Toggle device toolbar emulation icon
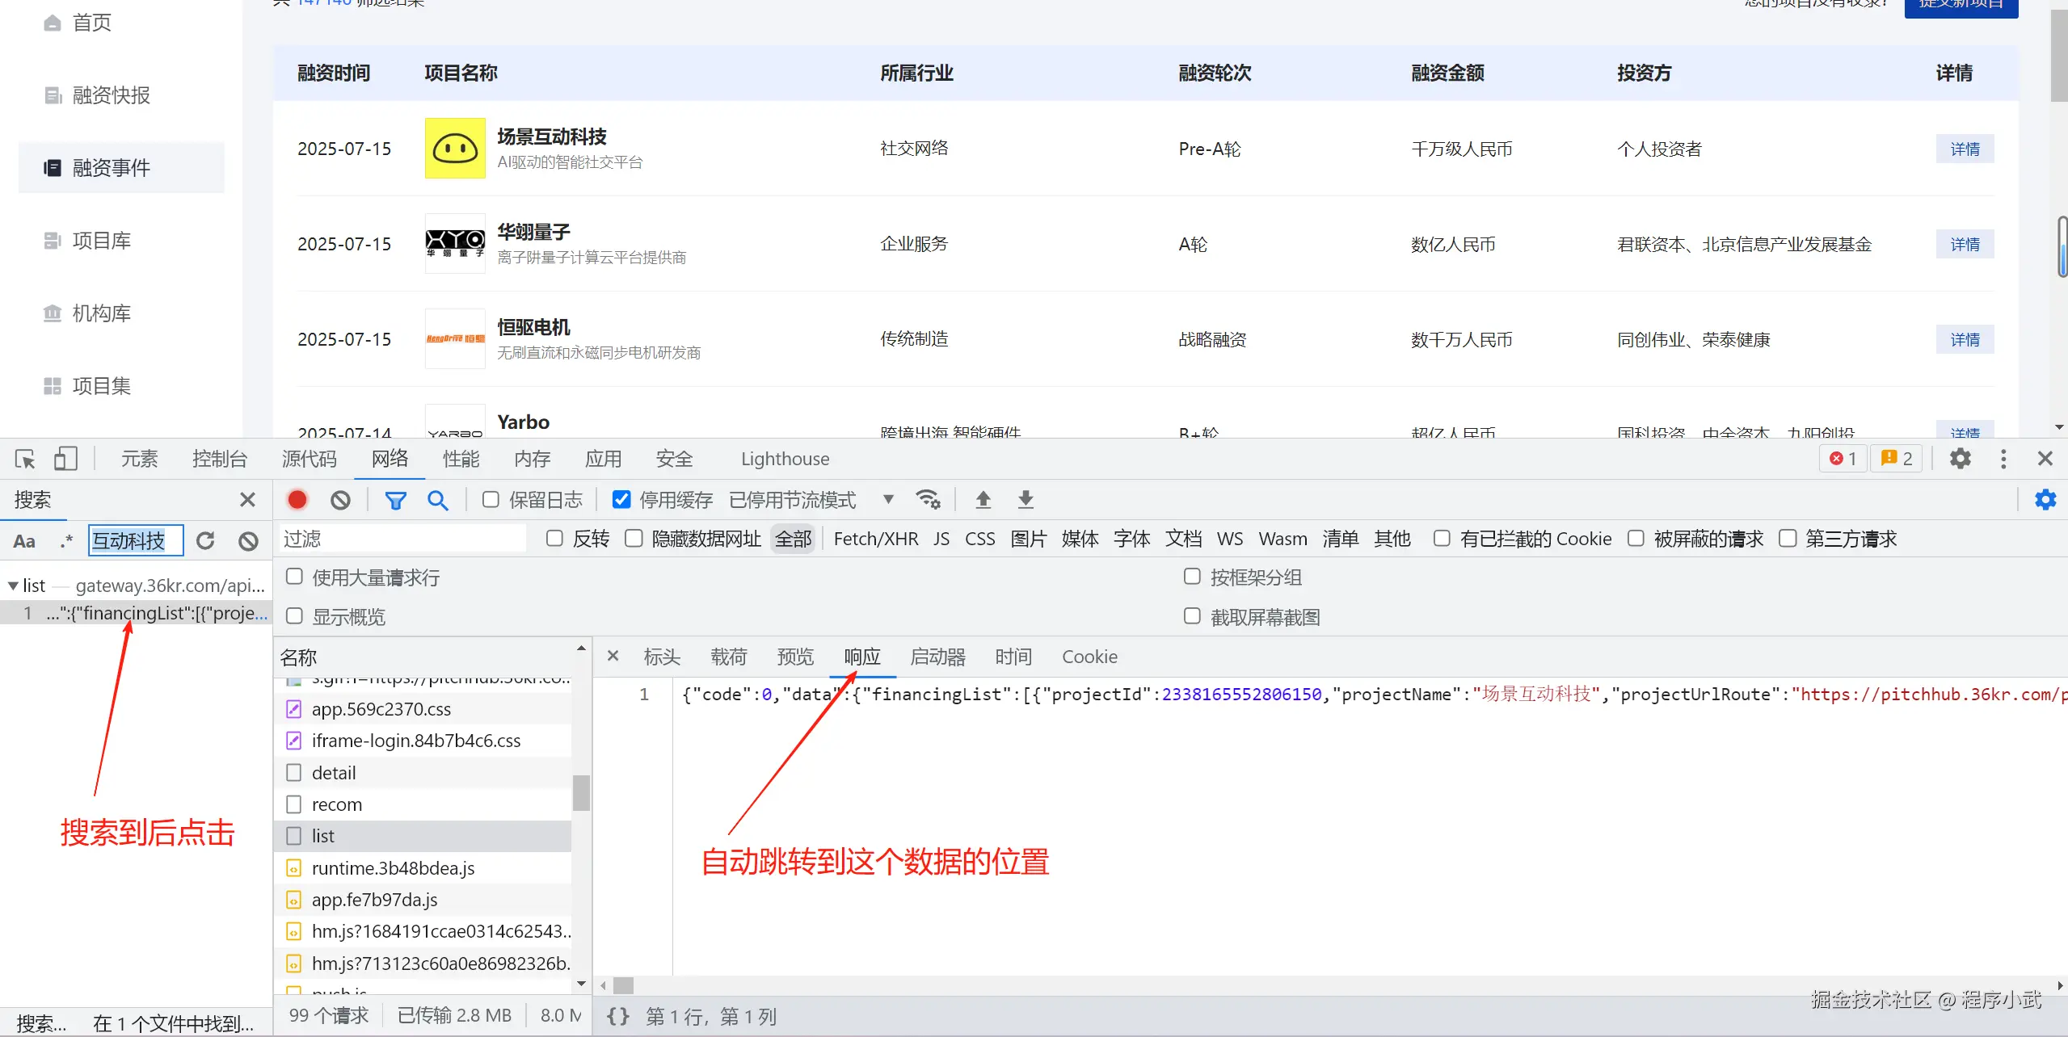The image size is (2068, 1037). pos(65,459)
